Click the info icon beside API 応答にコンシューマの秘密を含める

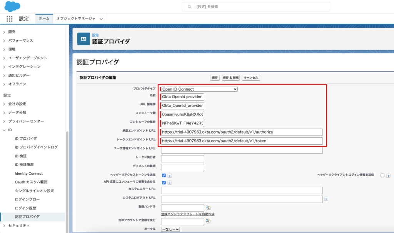click(170, 182)
